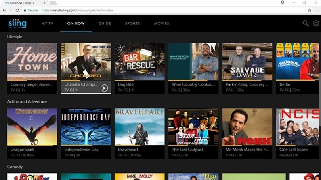Click the Comedy section heading
Screen dimensions: 321x180
15,167
